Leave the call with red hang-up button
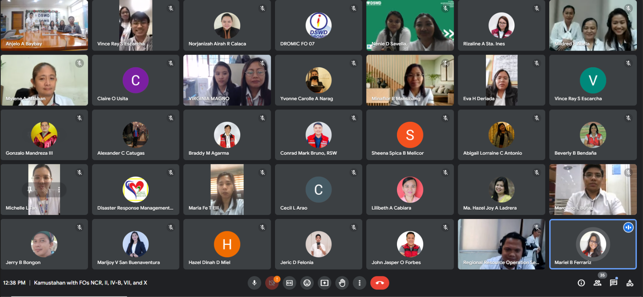 (x=380, y=283)
